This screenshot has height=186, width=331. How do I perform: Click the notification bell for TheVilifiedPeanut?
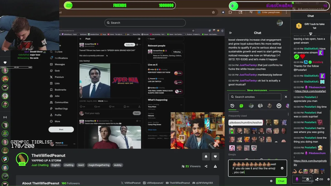[x=206, y=156]
